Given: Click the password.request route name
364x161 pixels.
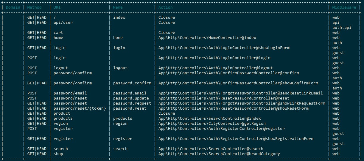Looking at the screenshot, I should coord(132,103).
